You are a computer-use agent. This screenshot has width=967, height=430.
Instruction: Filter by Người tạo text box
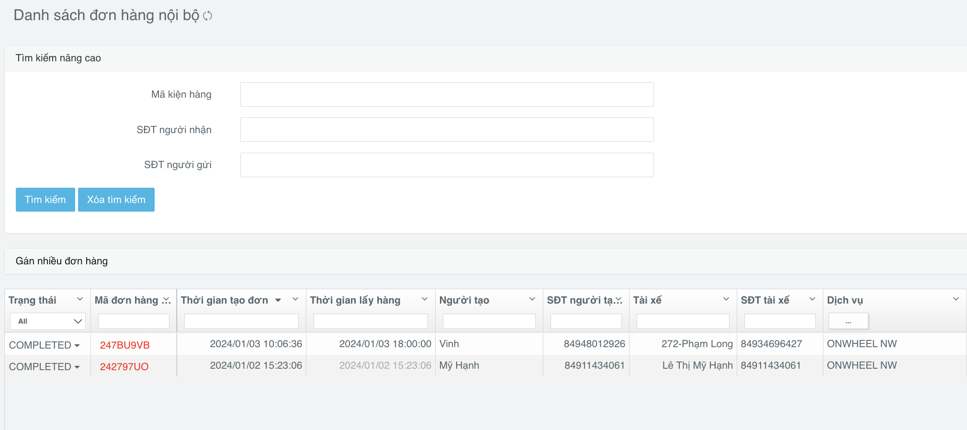click(489, 321)
